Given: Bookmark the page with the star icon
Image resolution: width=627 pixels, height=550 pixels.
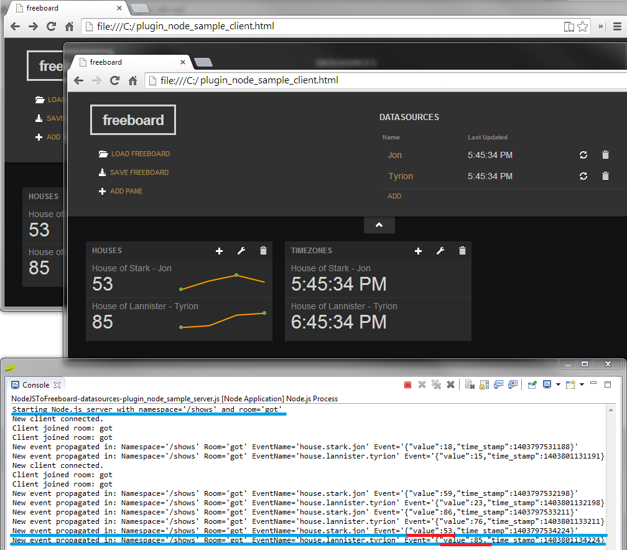Looking at the screenshot, I should click(583, 26).
